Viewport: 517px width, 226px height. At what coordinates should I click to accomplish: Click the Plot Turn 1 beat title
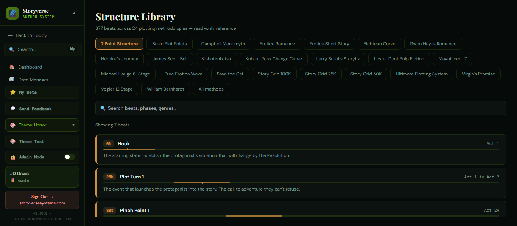pos(132,177)
